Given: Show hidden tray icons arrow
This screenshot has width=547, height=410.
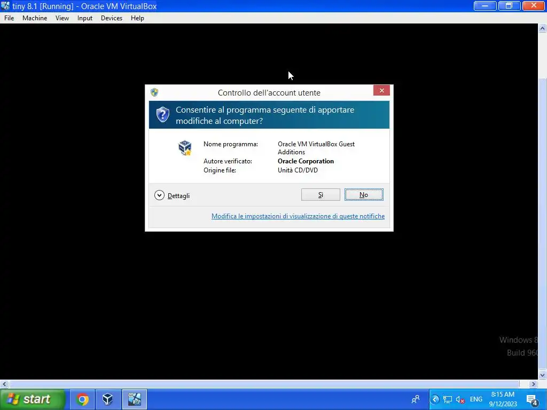Looking at the screenshot, I should point(435,399).
